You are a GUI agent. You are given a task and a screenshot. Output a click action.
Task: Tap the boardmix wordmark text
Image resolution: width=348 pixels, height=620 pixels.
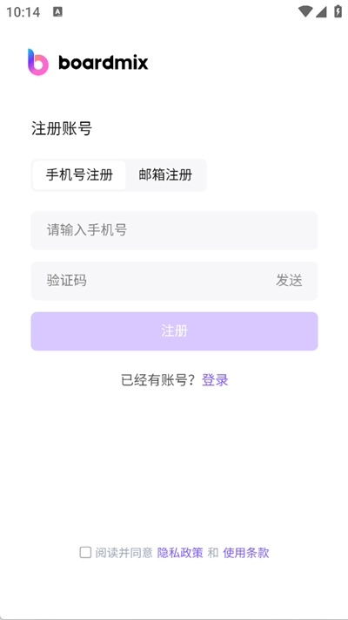[104, 63]
